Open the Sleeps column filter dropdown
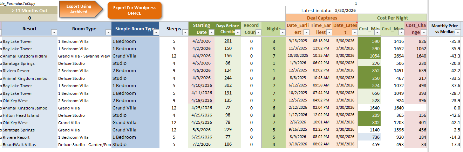 click(185, 32)
